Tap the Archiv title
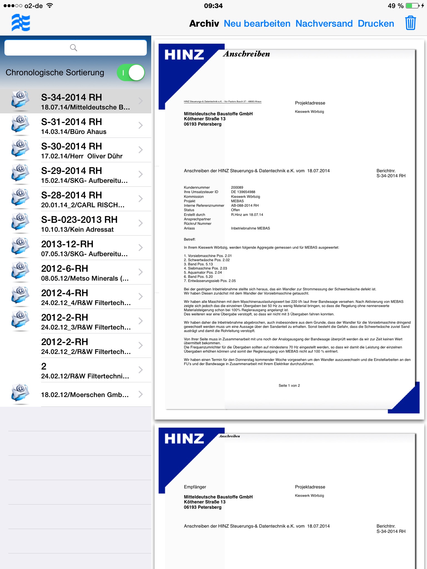This screenshot has height=569, width=427. pyautogui.click(x=204, y=23)
